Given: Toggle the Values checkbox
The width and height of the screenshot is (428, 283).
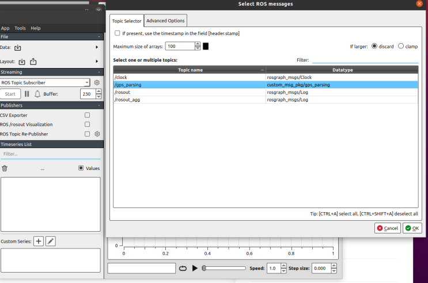Looking at the screenshot, I should pyautogui.click(x=81, y=168).
